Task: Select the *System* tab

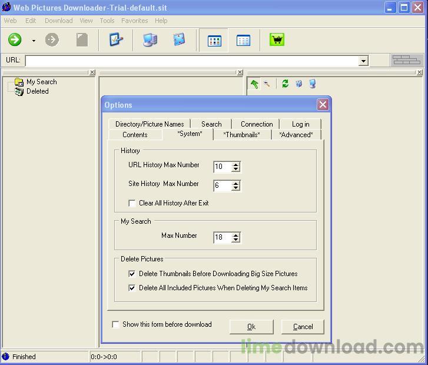Action: click(190, 134)
